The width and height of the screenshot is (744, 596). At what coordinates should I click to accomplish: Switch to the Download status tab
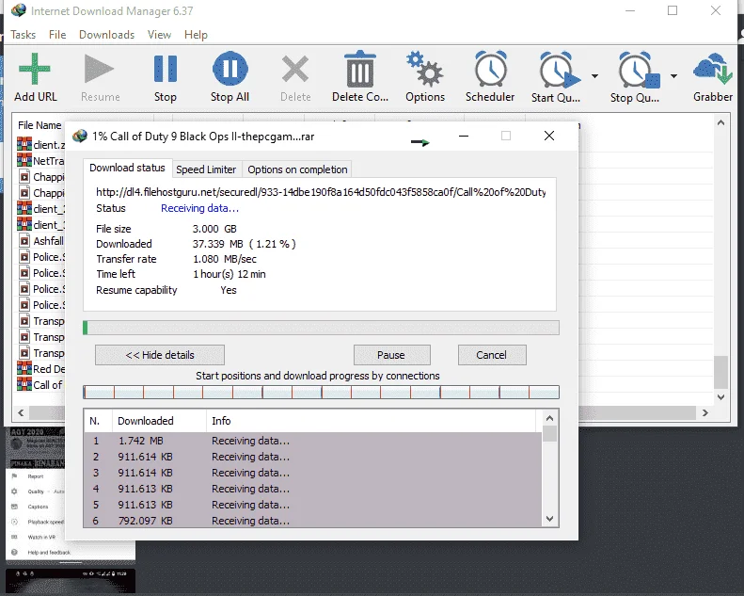(127, 169)
